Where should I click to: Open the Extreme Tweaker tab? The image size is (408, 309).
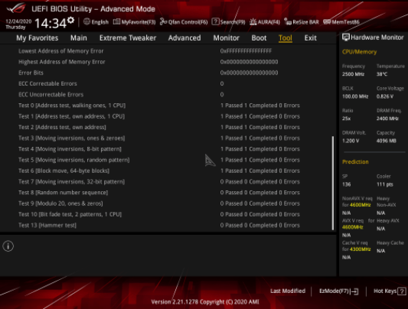tap(128, 38)
